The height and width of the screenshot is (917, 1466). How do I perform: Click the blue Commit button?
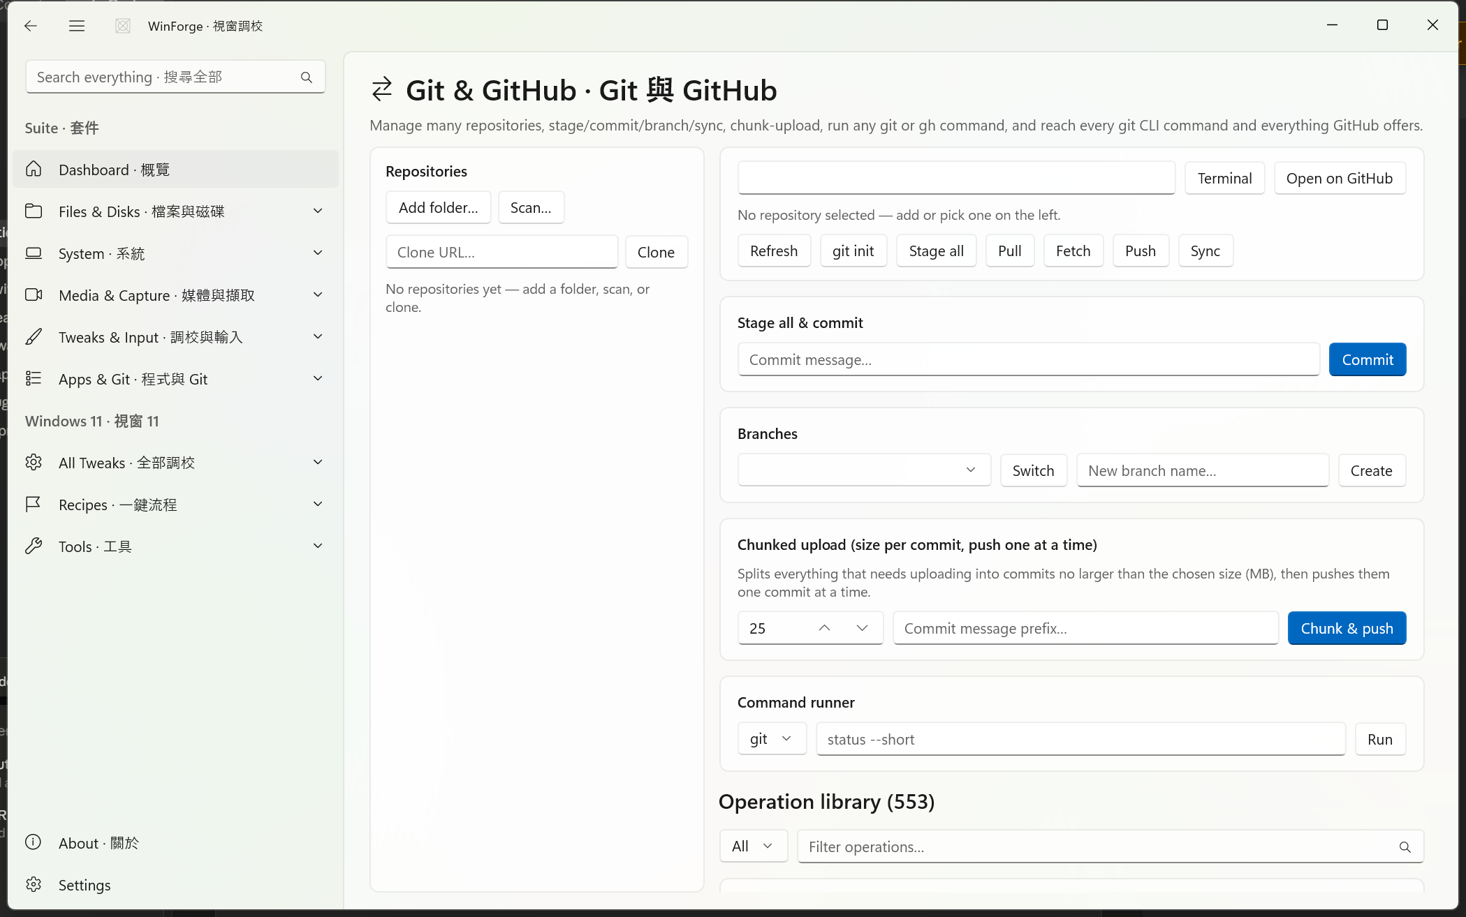[x=1368, y=359]
